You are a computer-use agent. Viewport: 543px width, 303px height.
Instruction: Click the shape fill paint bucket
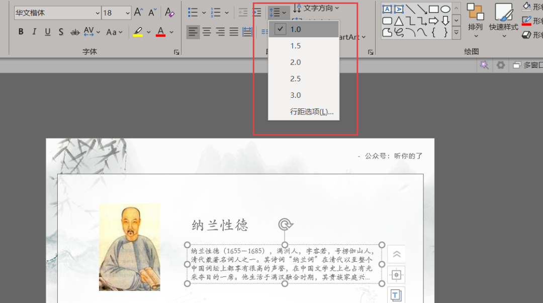[527, 7]
